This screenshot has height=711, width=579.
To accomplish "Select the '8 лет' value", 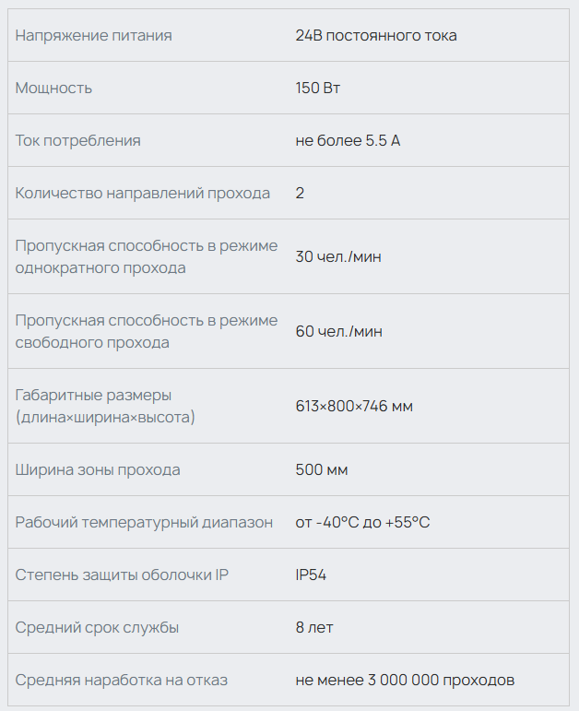I will [x=314, y=628].
